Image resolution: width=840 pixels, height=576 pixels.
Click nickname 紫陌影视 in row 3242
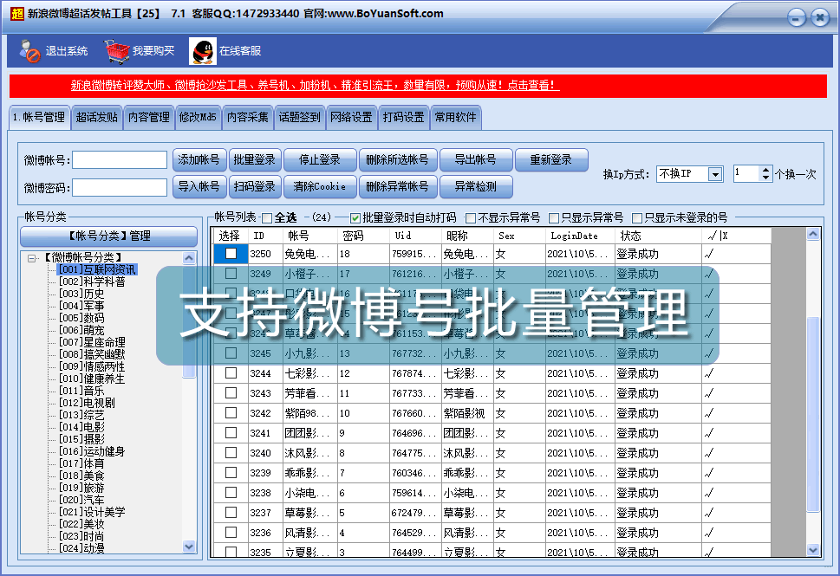(x=464, y=413)
